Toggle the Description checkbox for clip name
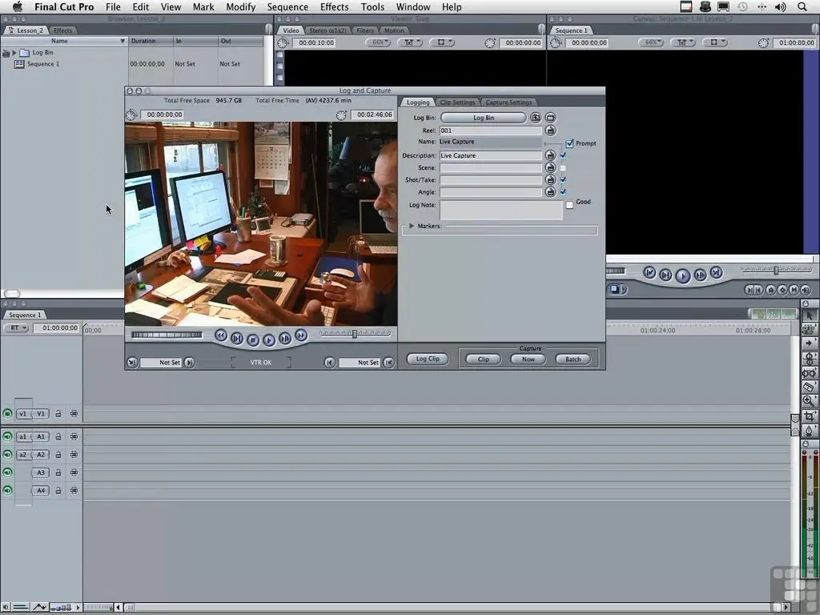The image size is (820, 615). [x=563, y=155]
